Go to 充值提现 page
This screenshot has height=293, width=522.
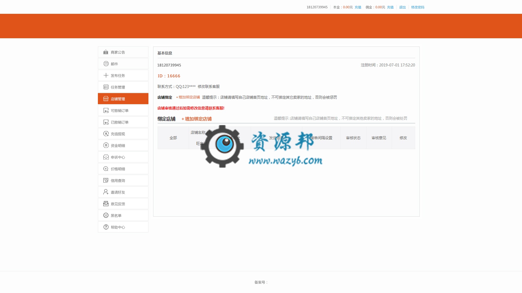pos(123,134)
